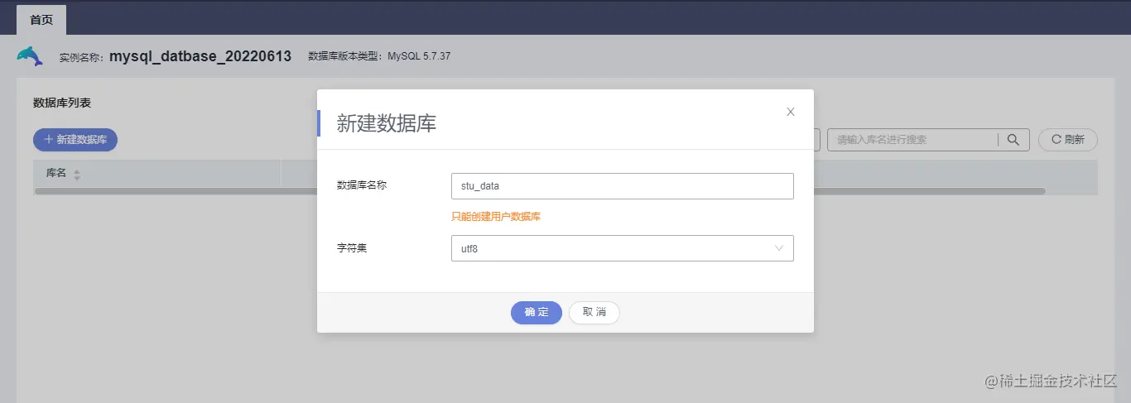The image size is (1131, 403).
Task: Click the dolphin MySQL instance icon
Action: (x=30, y=56)
